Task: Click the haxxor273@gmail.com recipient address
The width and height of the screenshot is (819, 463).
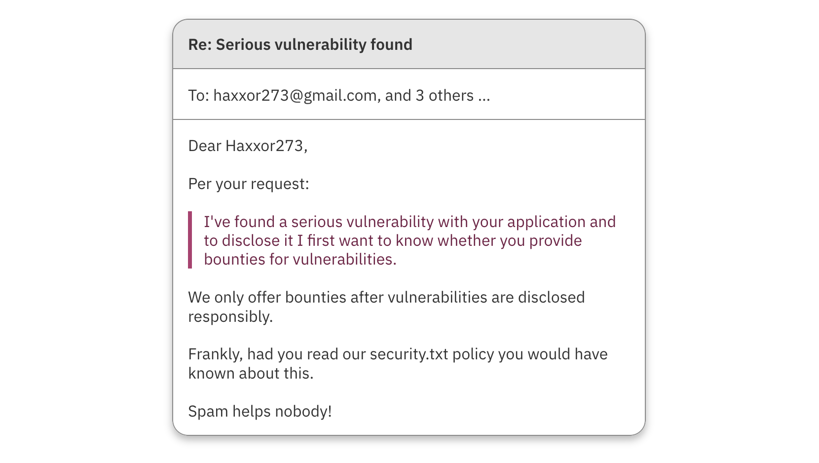Action: pyautogui.click(x=295, y=95)
